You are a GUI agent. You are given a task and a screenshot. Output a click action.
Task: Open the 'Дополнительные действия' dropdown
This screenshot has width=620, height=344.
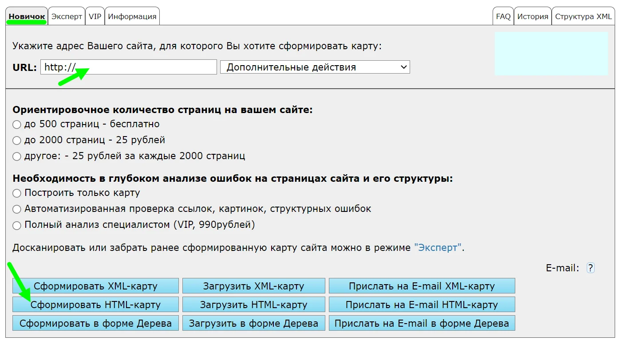point(315,67)
